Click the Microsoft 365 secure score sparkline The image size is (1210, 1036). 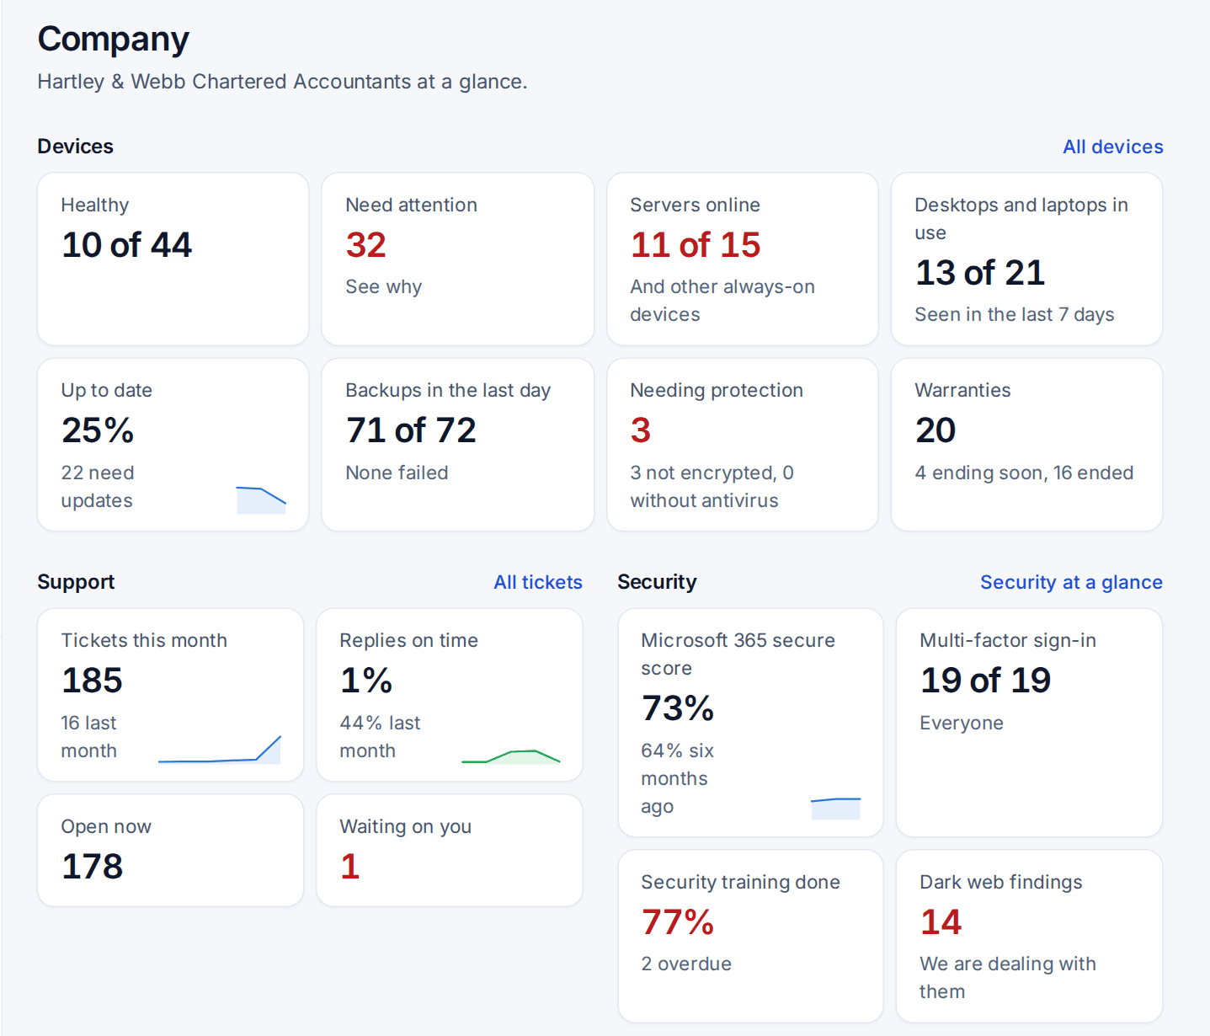[835, 809]
